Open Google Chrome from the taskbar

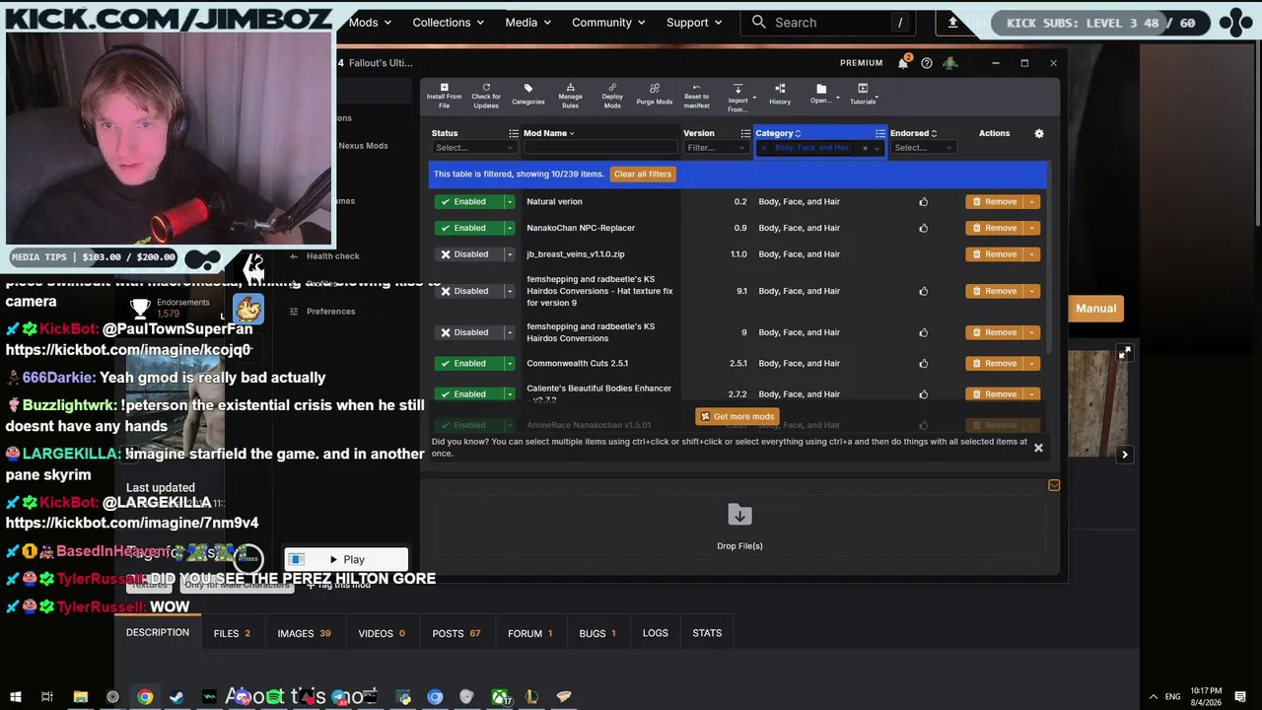point(145,697)
